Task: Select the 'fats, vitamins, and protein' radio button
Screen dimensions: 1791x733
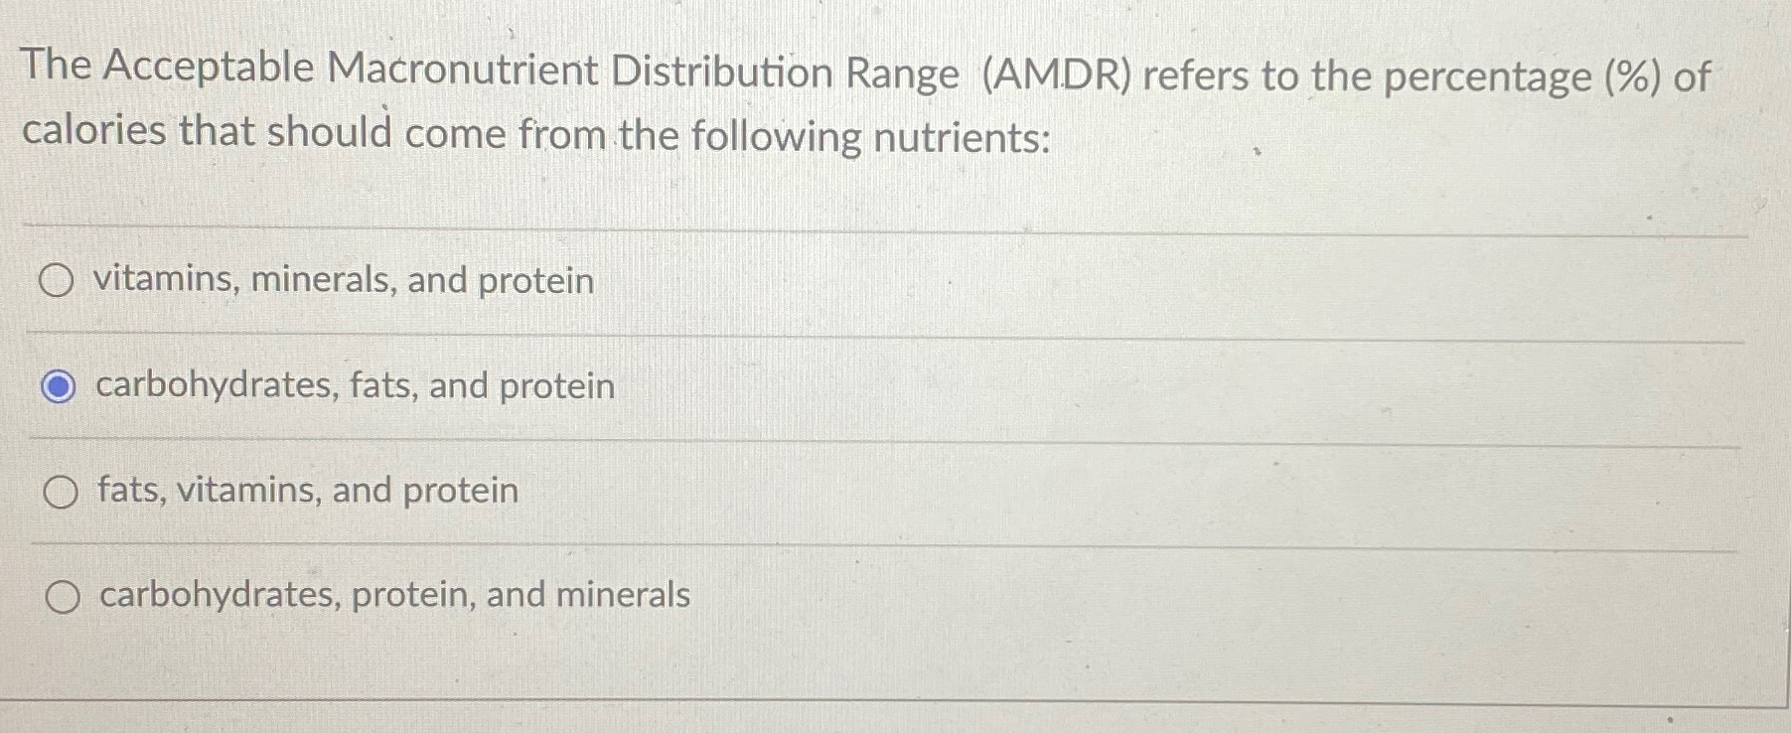Action: click(x=59, y=491)
